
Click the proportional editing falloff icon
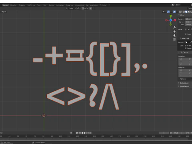[x=93, y=8]
